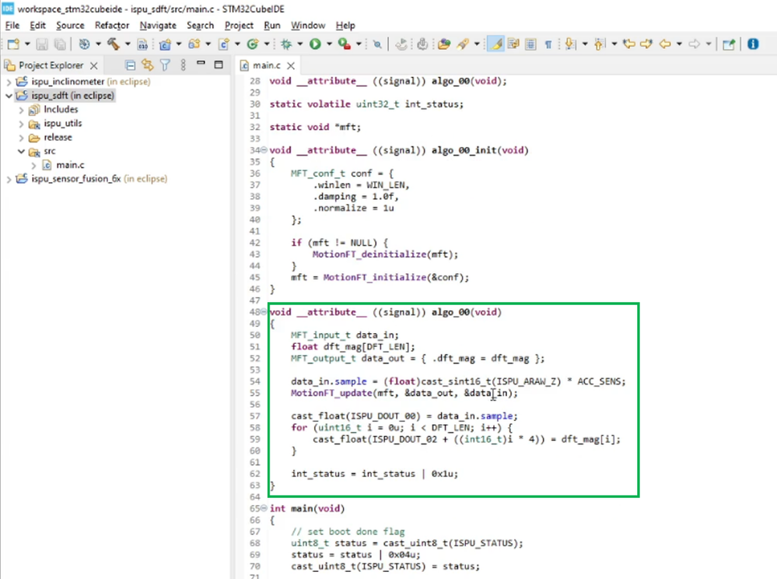Click the green Run button icon

315,44
